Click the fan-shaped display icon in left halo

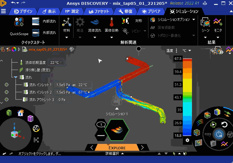[36, 129]
